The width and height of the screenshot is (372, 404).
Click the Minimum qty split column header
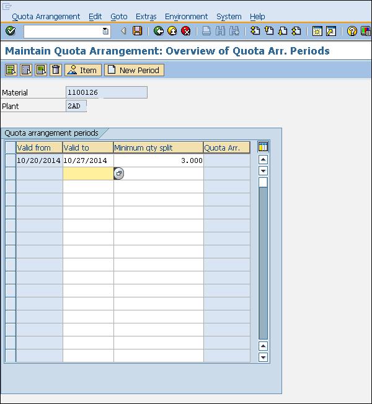(x=158, y=147)
